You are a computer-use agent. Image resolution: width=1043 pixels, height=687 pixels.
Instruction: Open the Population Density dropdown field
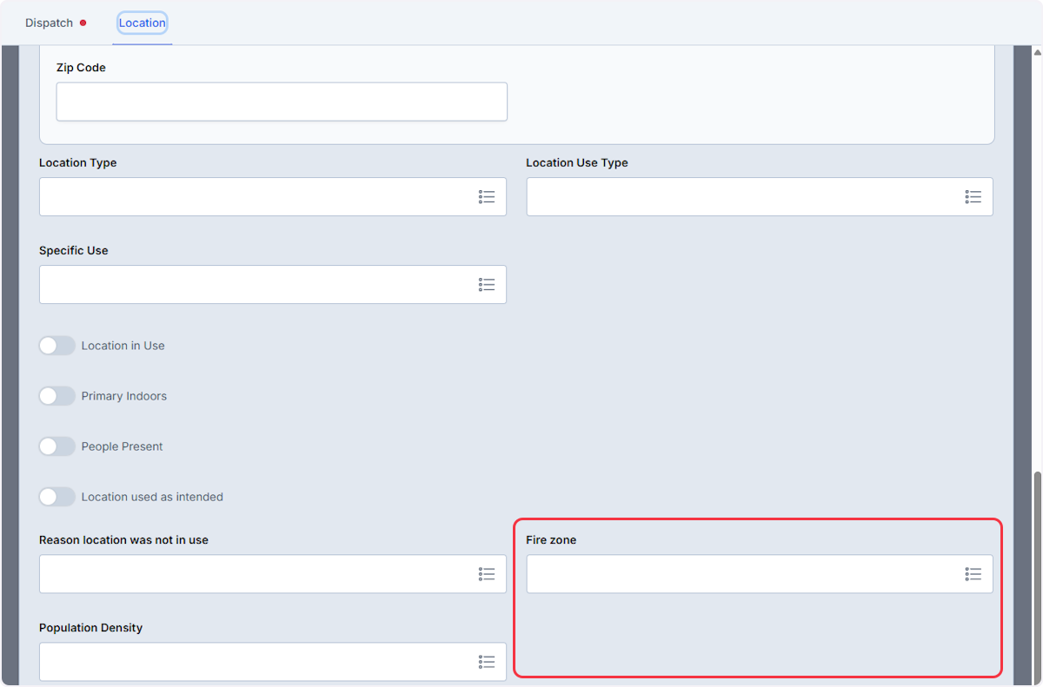tap(273, 662)
